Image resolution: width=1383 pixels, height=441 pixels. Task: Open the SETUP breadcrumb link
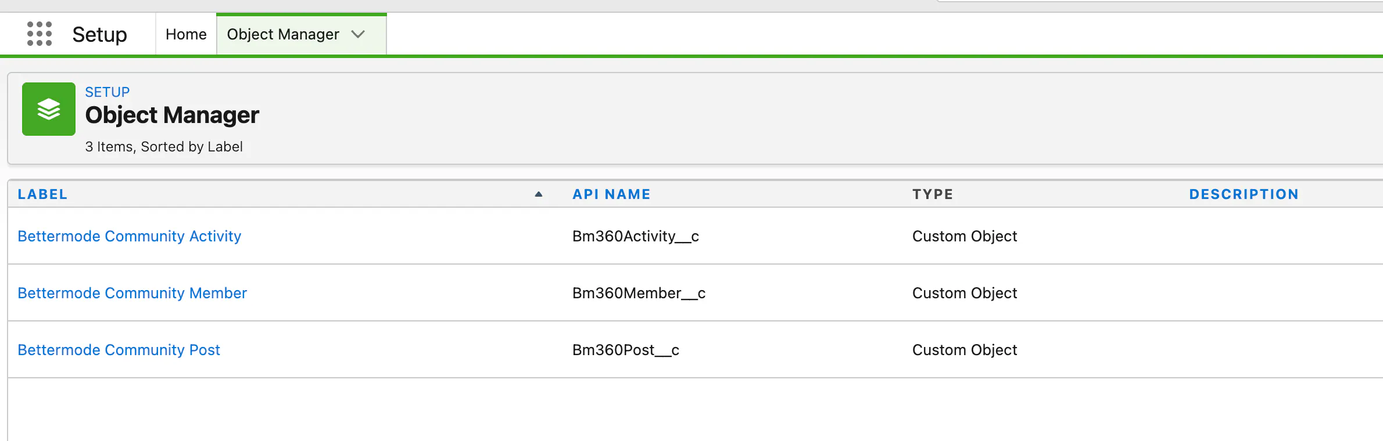pos(108,92)
